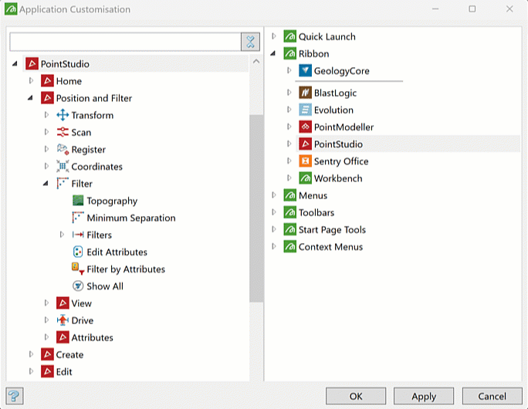Select the Topography item

point(112,201)
